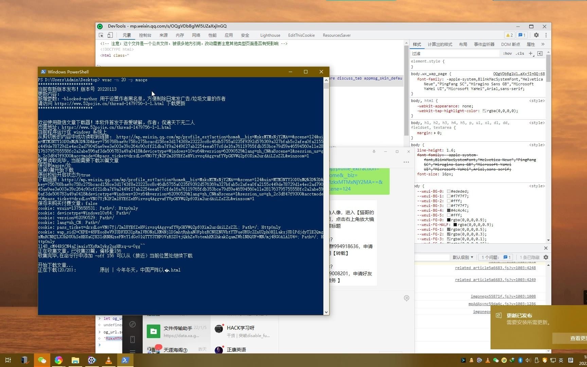Open imgonepx55871f.js?v=1003:1008 link

(x=503, y=296)
